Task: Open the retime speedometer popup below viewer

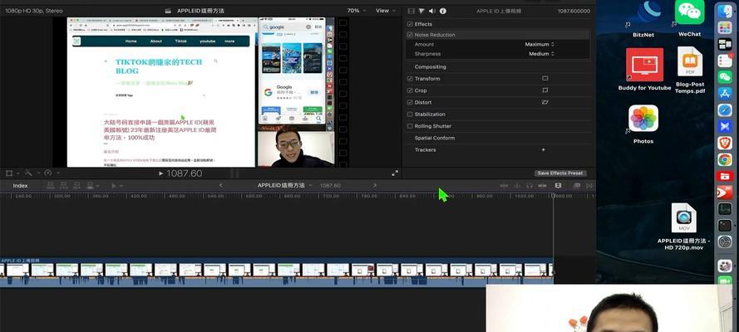Action: pyautogui.click(x=50, y=173)
